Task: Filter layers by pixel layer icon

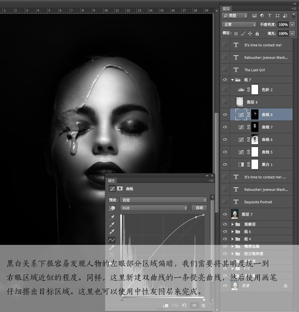Action: tap(254, 16)
